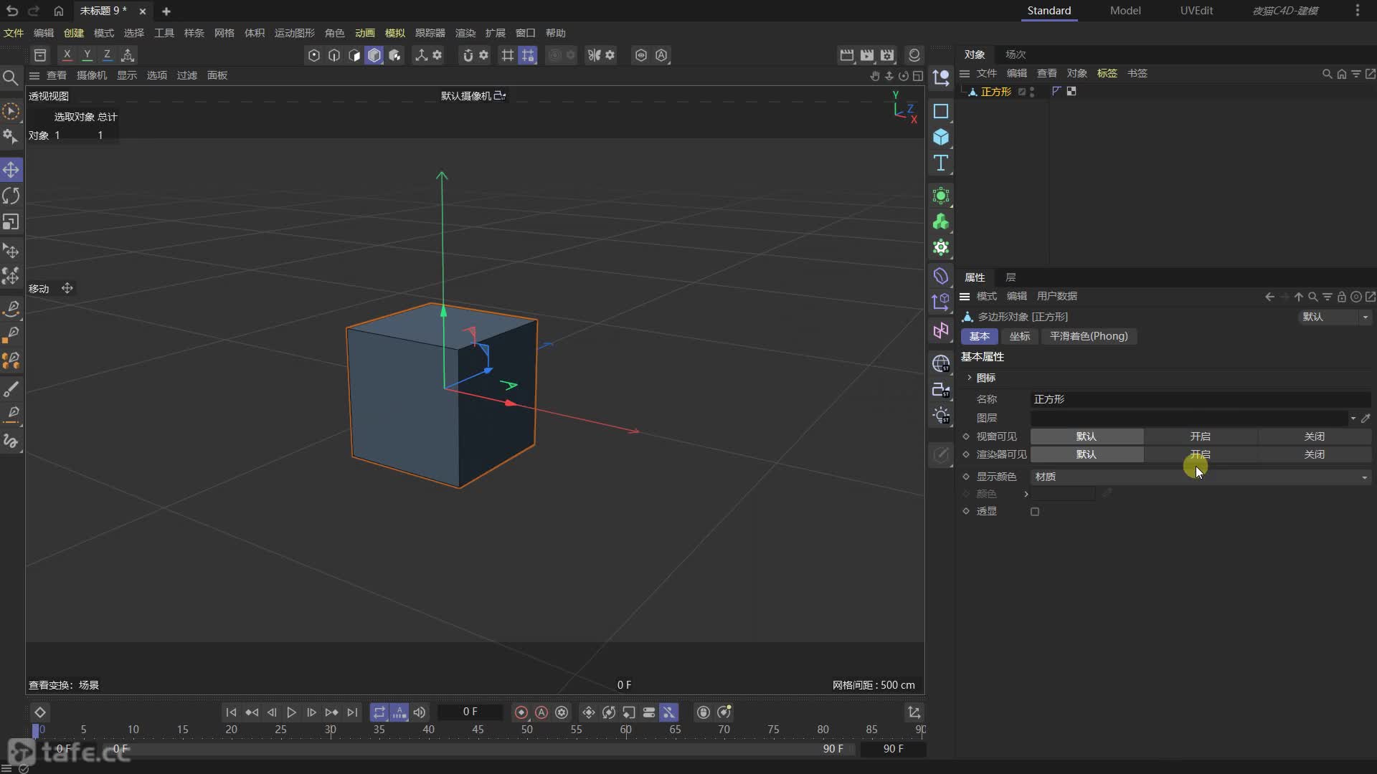Enable snapping toggle
This screenshot has width=1377, height=774.
pyautogui.click(x=468, y=55)
